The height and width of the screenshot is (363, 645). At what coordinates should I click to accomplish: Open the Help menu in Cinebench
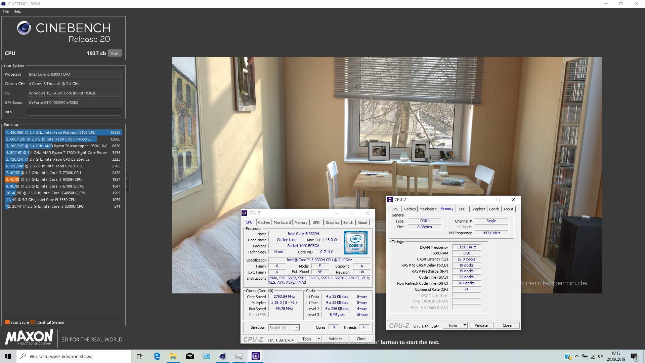(x=17, y=11)
